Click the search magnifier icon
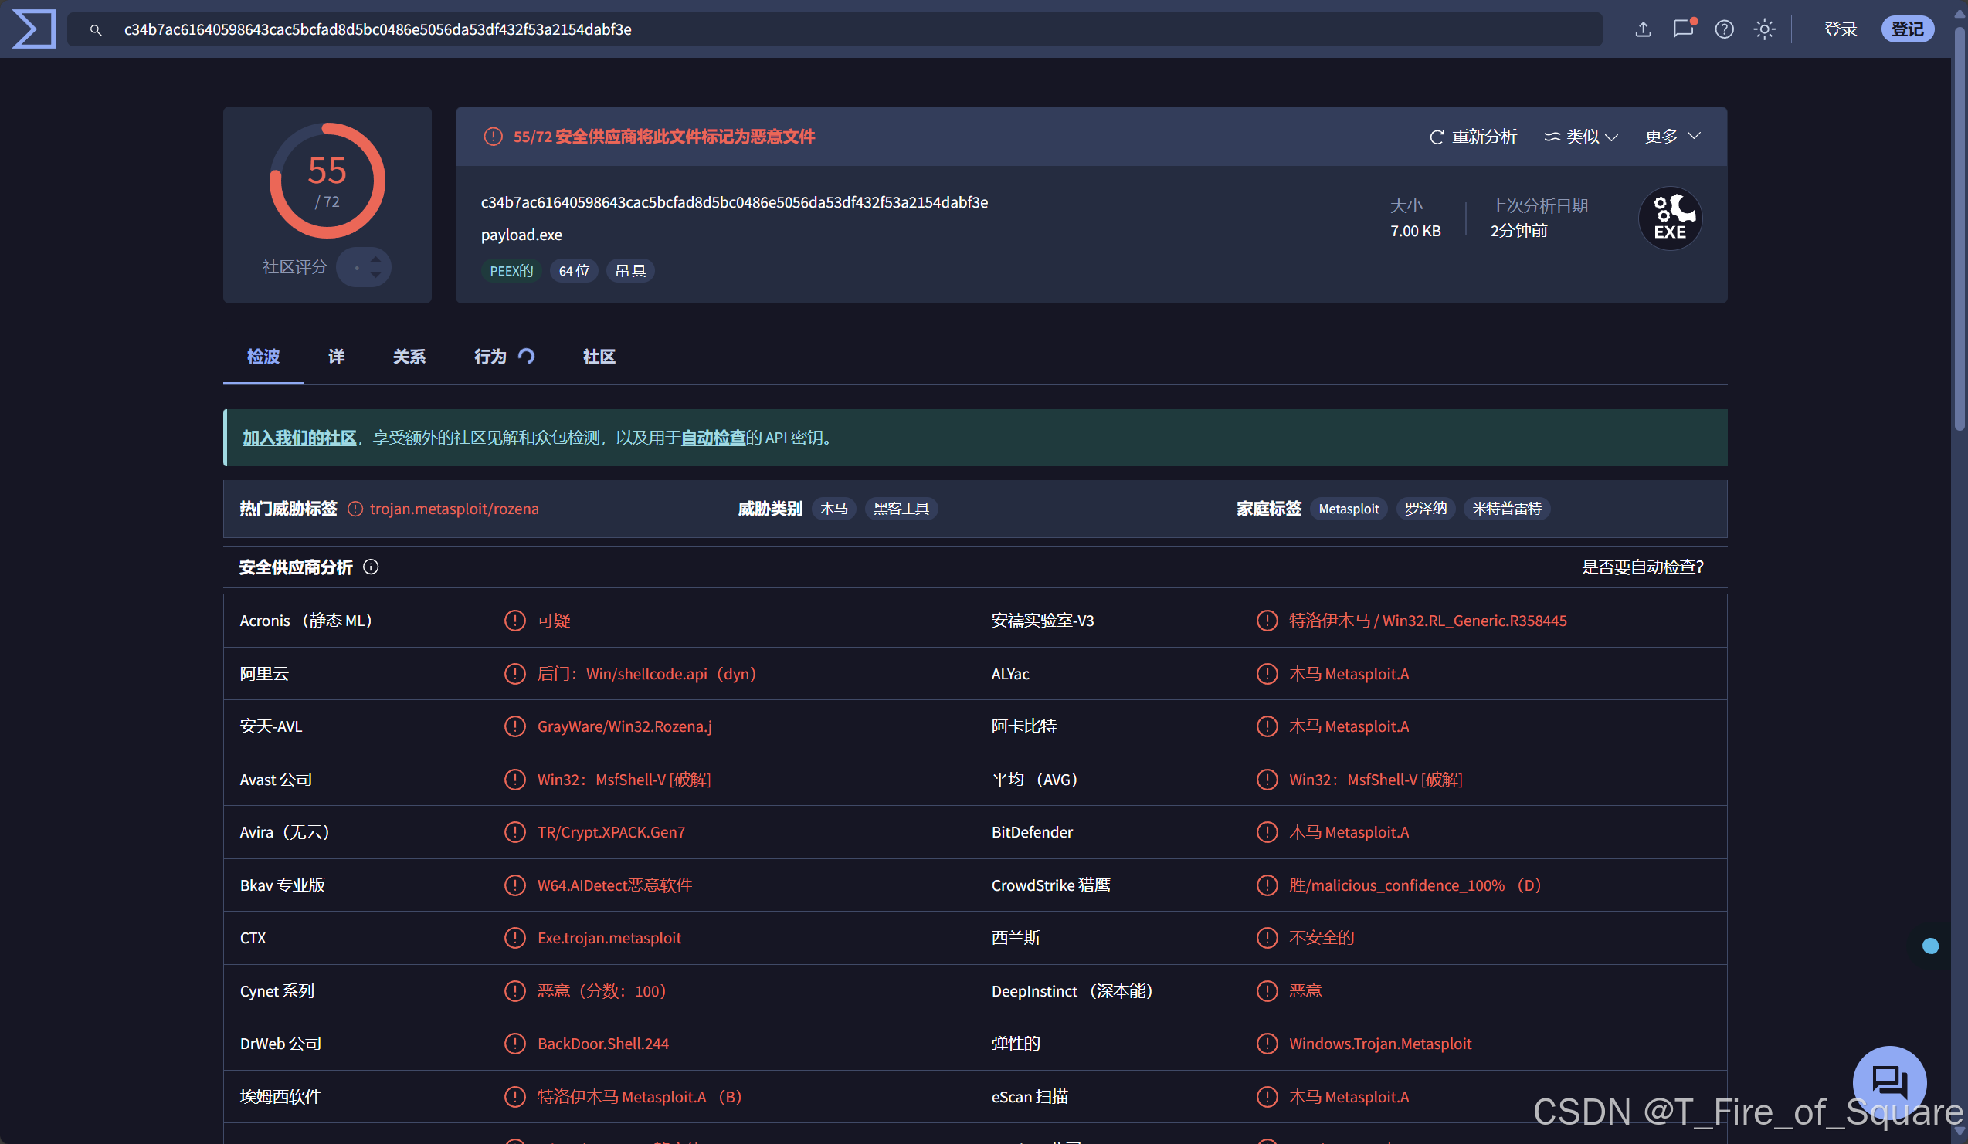 click(95, 30)
